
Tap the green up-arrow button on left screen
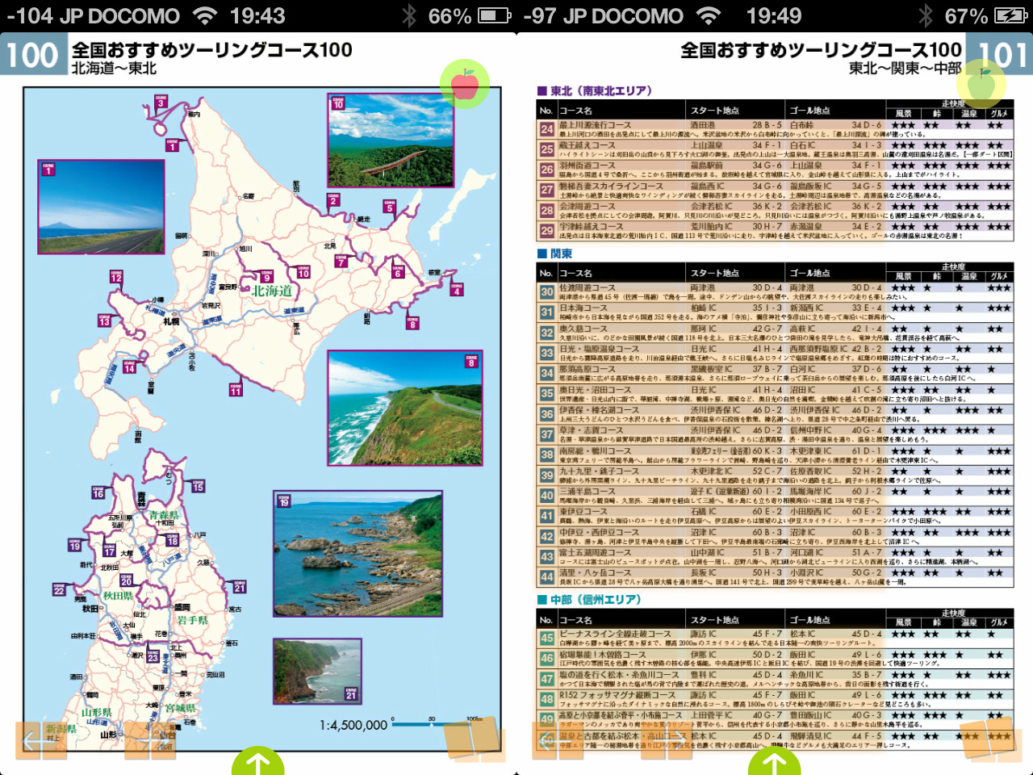(258, 760)
